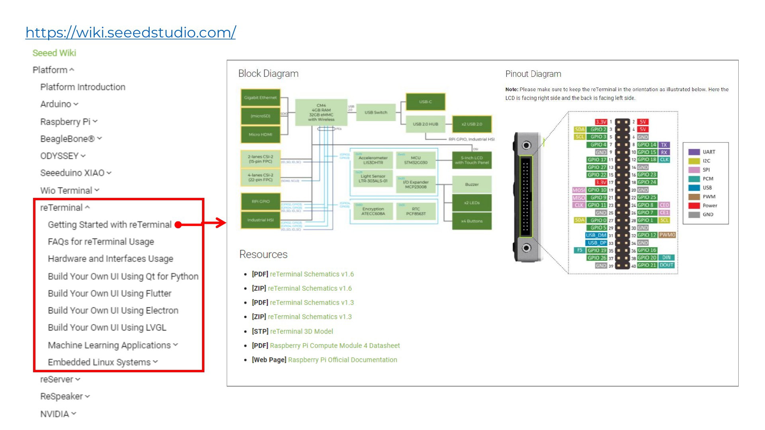Click the Seeed Wiki heading
This screenshot has width=765, height=430.
(x=54, y=53)
